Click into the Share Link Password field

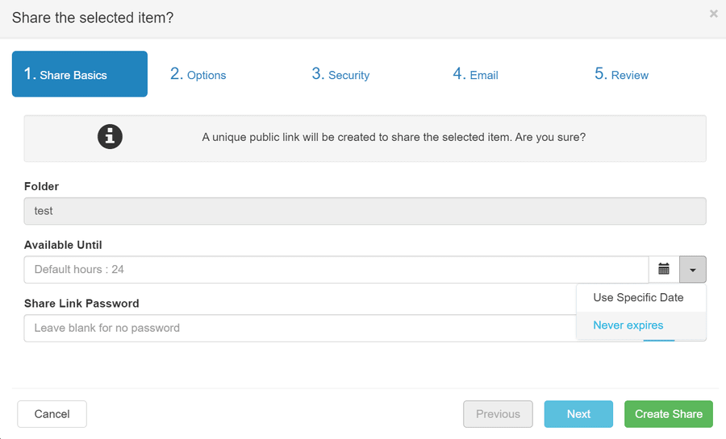[x=298, y=328]
